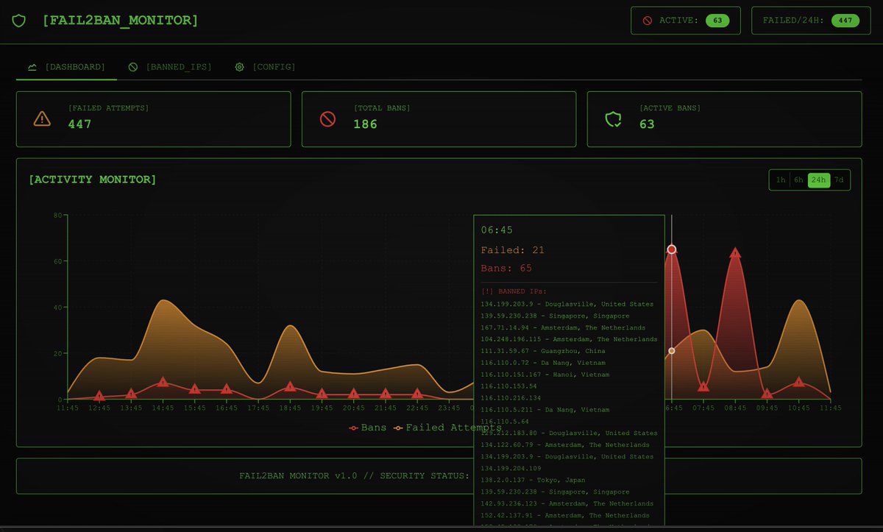This screenshot has height=532, width=883.
Task: Open the ACTIVE BANS 63 card
Action: tap(724, 119)
